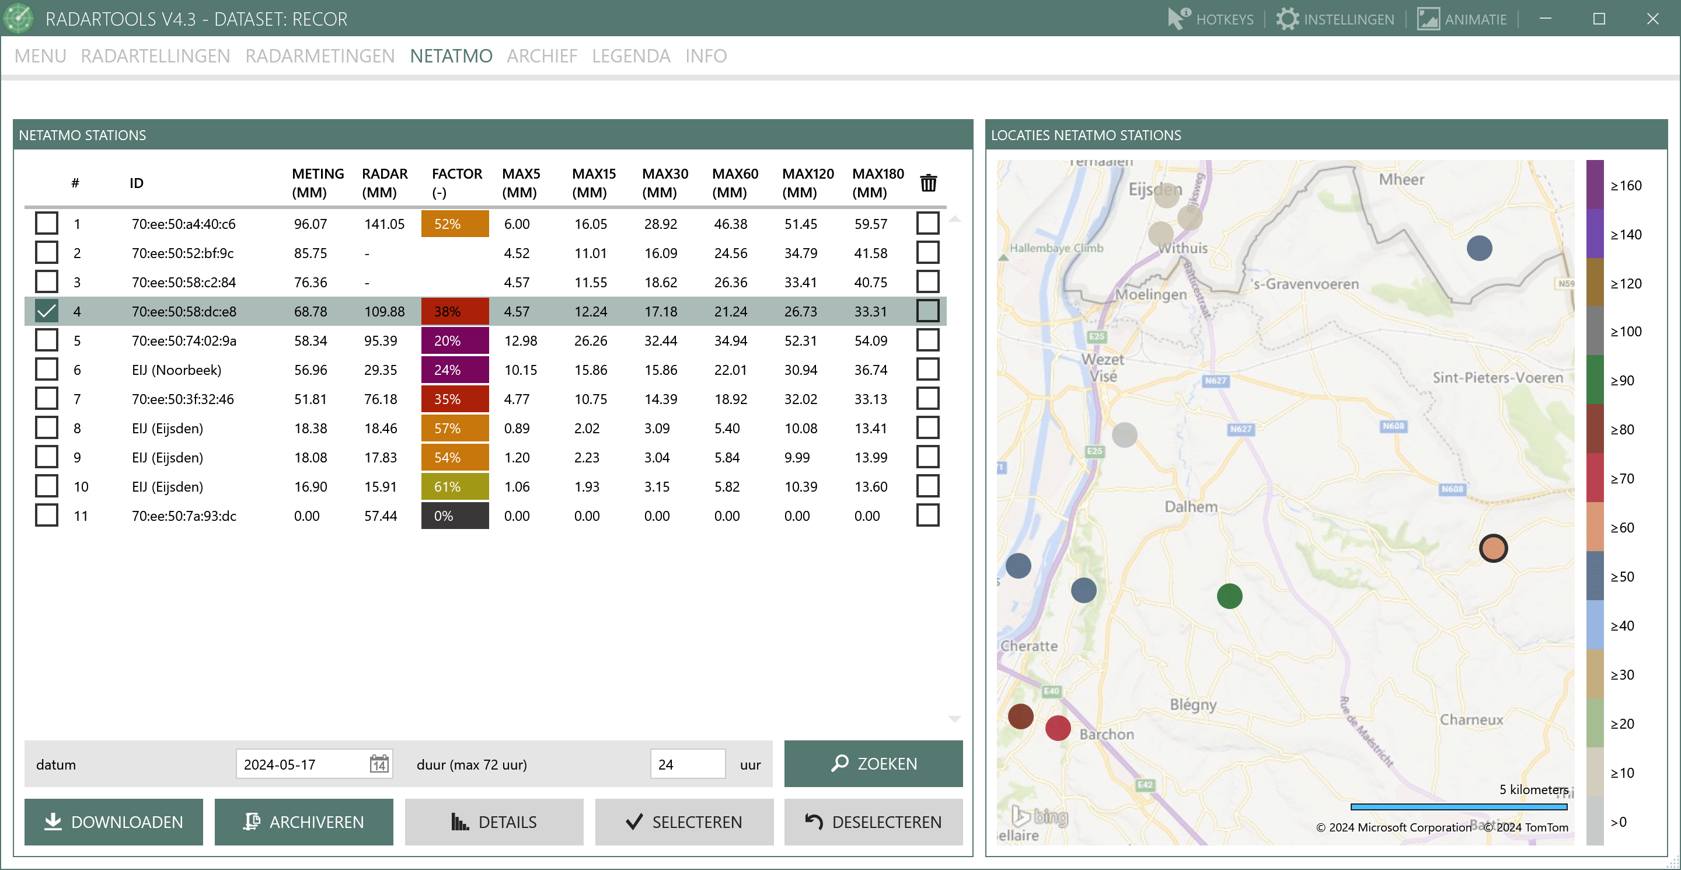Click the DOWNLOADEN button
The width and height of the screenshot is (1681, 870).
tap(114, 822)
